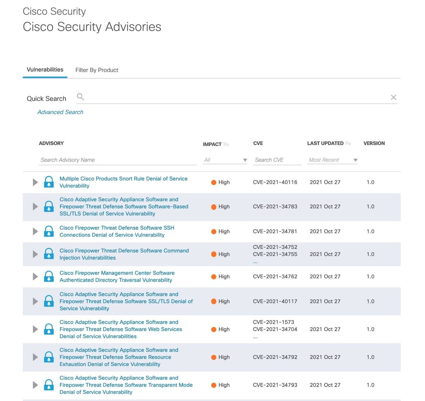The width and height of the screenshot is (425, 401).
Task: Click lock icon for Snort Rule Denial of Service advisory
Action: coord(49,182)
